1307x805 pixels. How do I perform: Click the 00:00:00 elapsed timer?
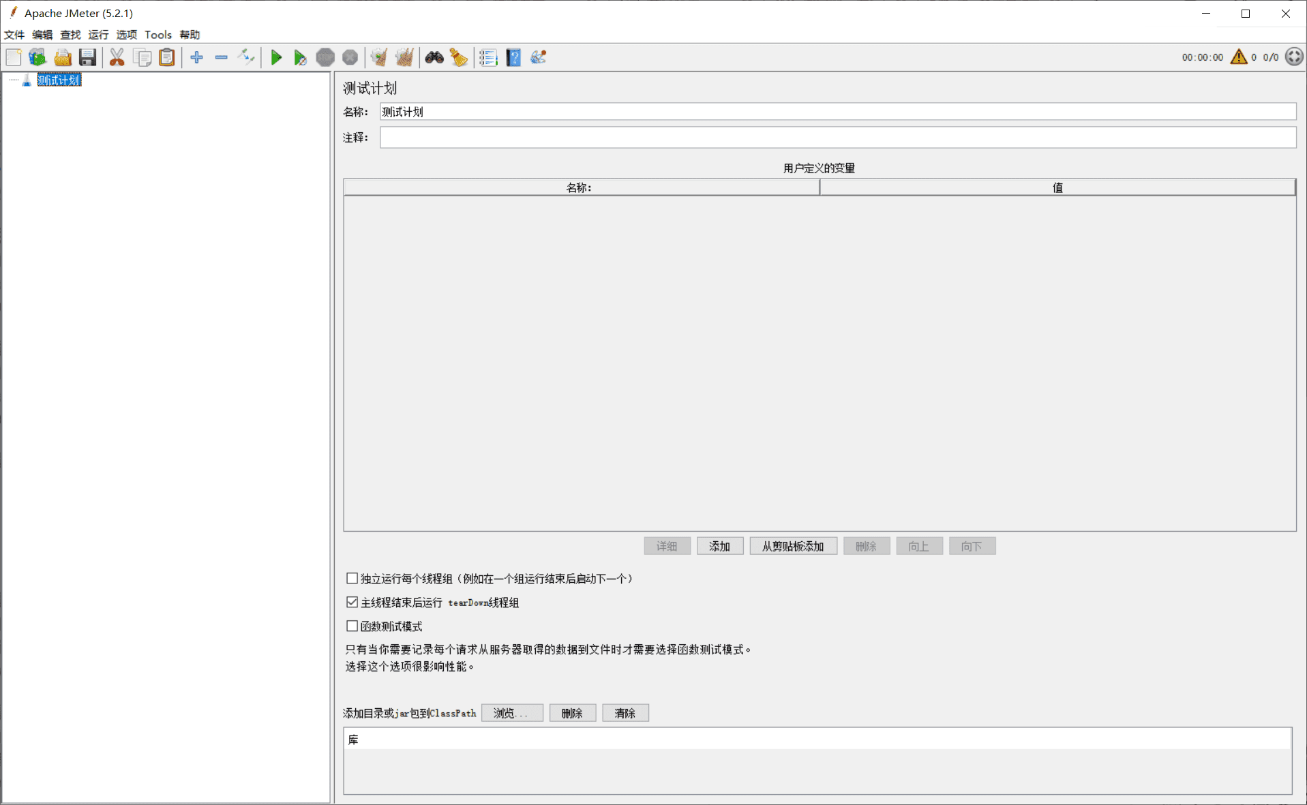click(1202, 57)
